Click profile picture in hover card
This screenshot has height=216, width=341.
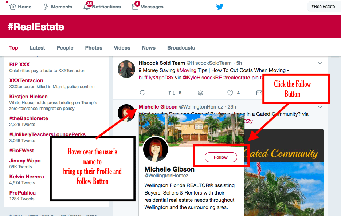pyautogui.click(x=156, y=149)
